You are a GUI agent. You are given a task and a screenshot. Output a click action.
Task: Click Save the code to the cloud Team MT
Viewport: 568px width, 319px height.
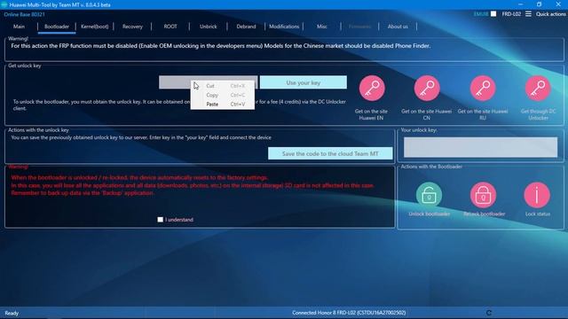pyautogui.click(x=330, y=153)
